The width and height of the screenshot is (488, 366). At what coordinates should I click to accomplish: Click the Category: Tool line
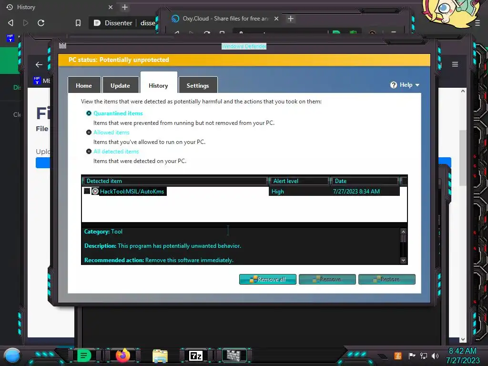[103, 232]
